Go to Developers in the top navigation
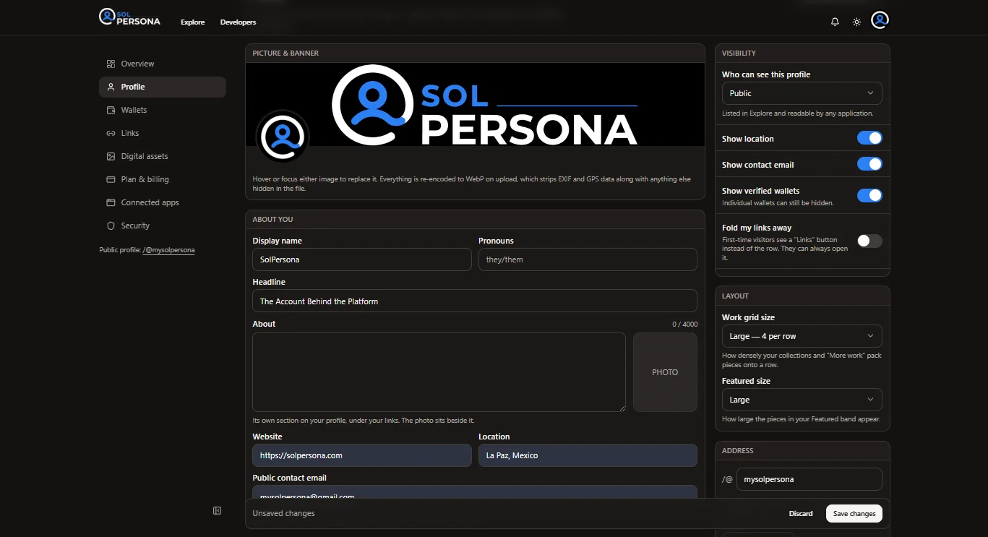The image size is (988, 537). (x=238, y=22)
